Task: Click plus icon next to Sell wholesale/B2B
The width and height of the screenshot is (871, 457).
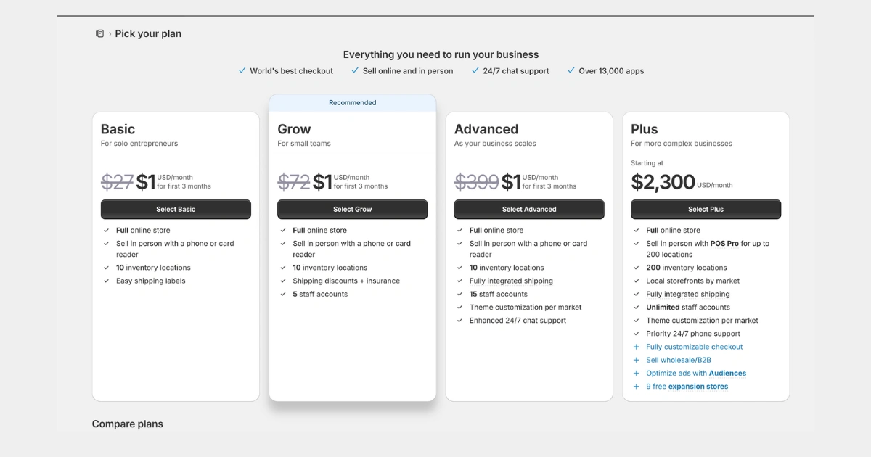Action: click(637, 360)
